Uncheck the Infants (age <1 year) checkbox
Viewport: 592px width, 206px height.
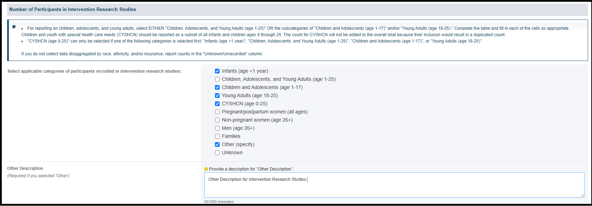pos(217,71)
